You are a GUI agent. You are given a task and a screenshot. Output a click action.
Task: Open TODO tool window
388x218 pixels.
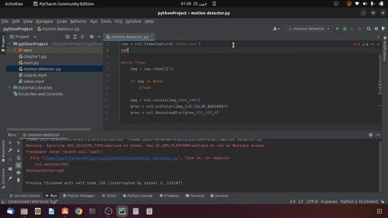click(x=109, y=196)
